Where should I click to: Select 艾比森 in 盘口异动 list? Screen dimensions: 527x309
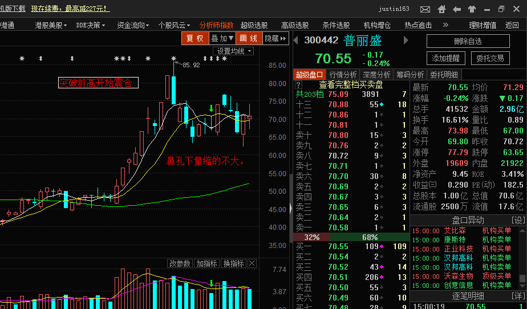(455, 230)
